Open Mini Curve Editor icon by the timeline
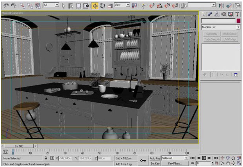Screen dimensions: 243x167 5,152
